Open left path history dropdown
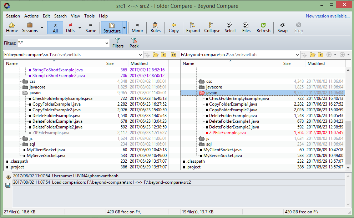 pos(140,55)
